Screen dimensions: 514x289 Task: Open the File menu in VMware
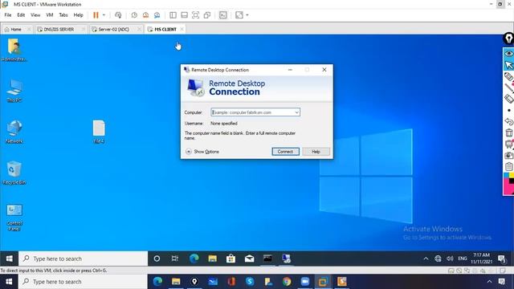tap(8, 15)
